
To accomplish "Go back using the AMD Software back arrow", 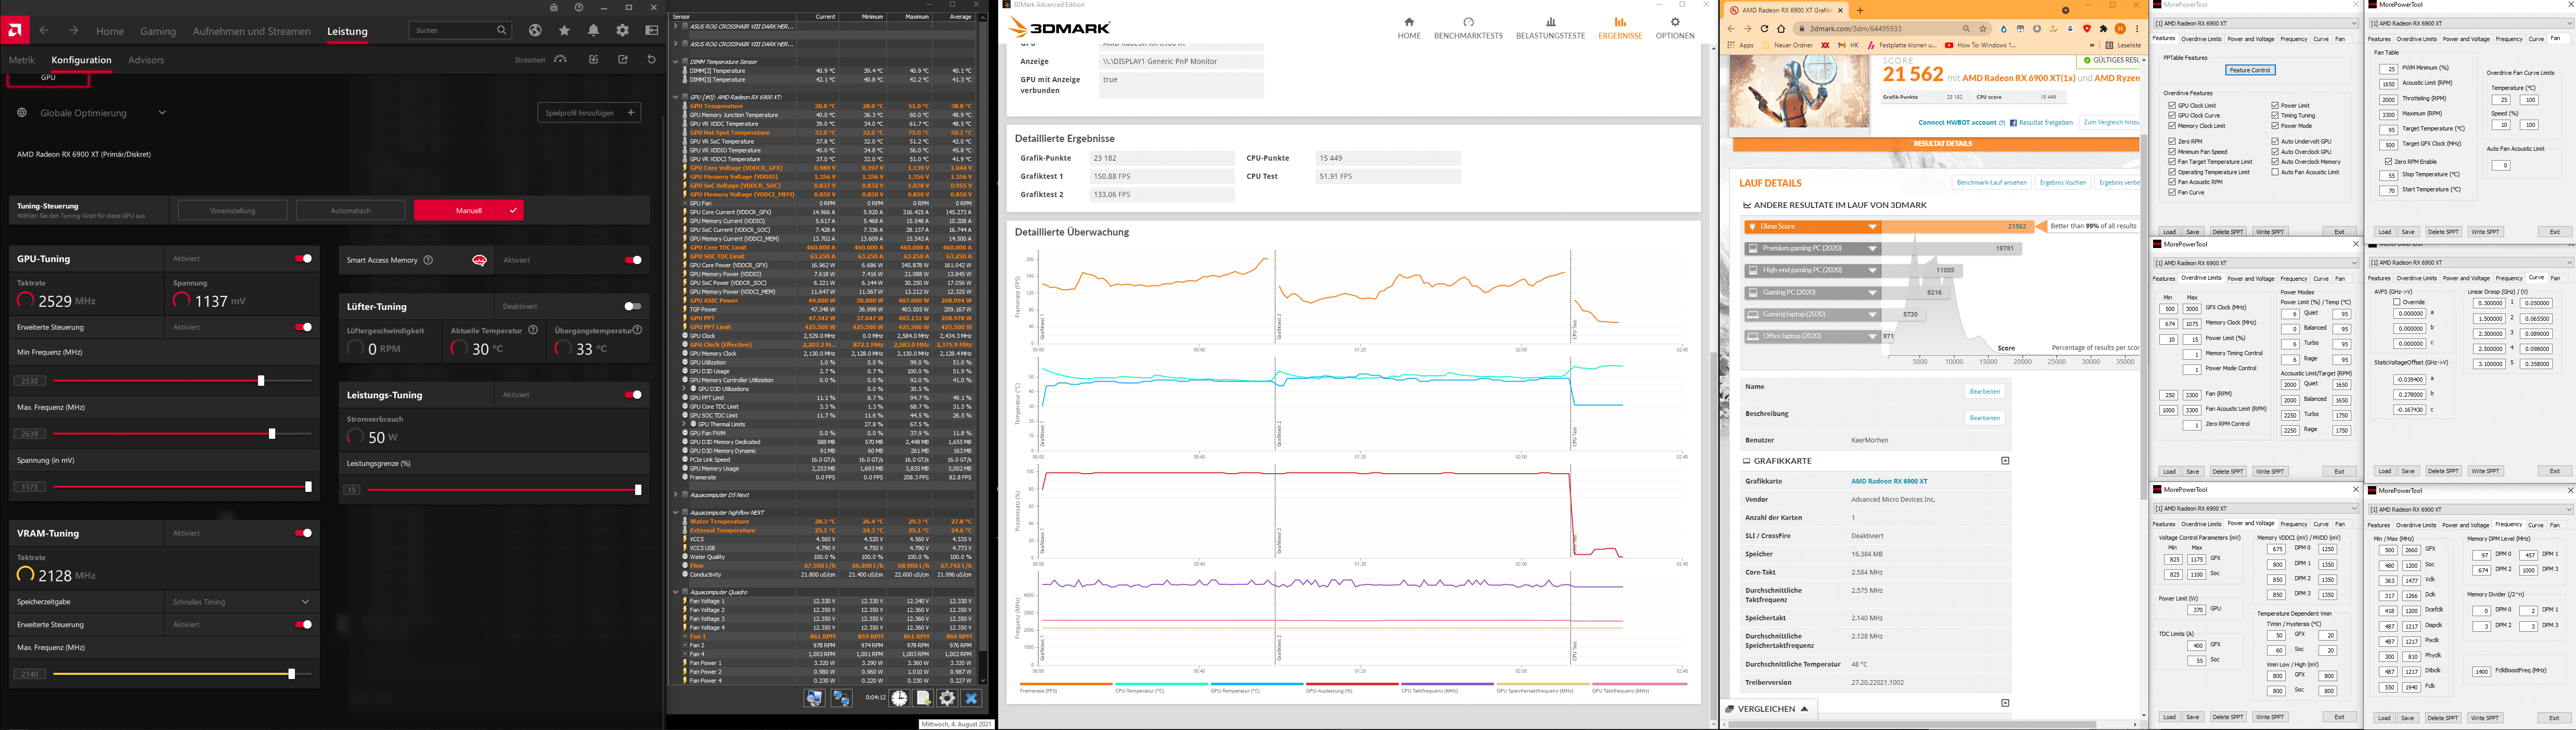I will point(44,30).
